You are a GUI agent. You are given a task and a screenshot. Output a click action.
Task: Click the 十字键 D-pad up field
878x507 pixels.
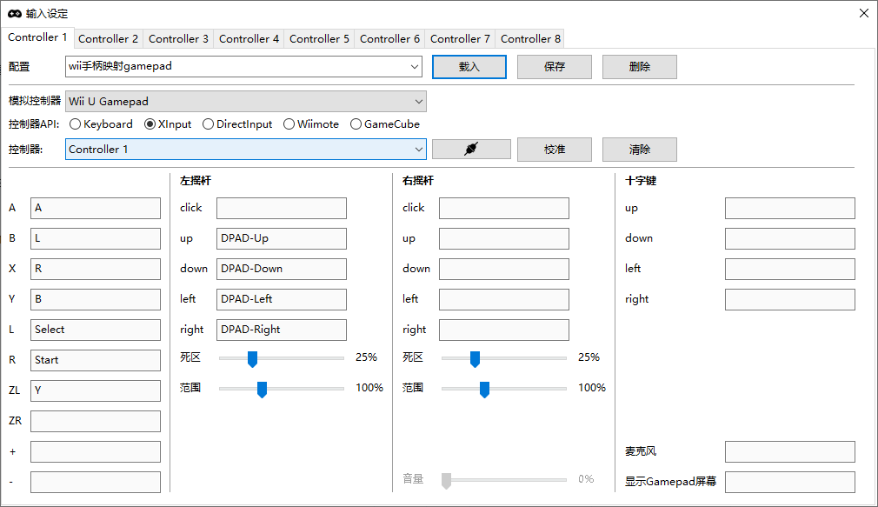(x=790, y=208)
